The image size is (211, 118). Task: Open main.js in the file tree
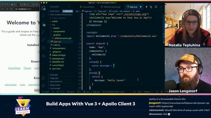(55, 45)
